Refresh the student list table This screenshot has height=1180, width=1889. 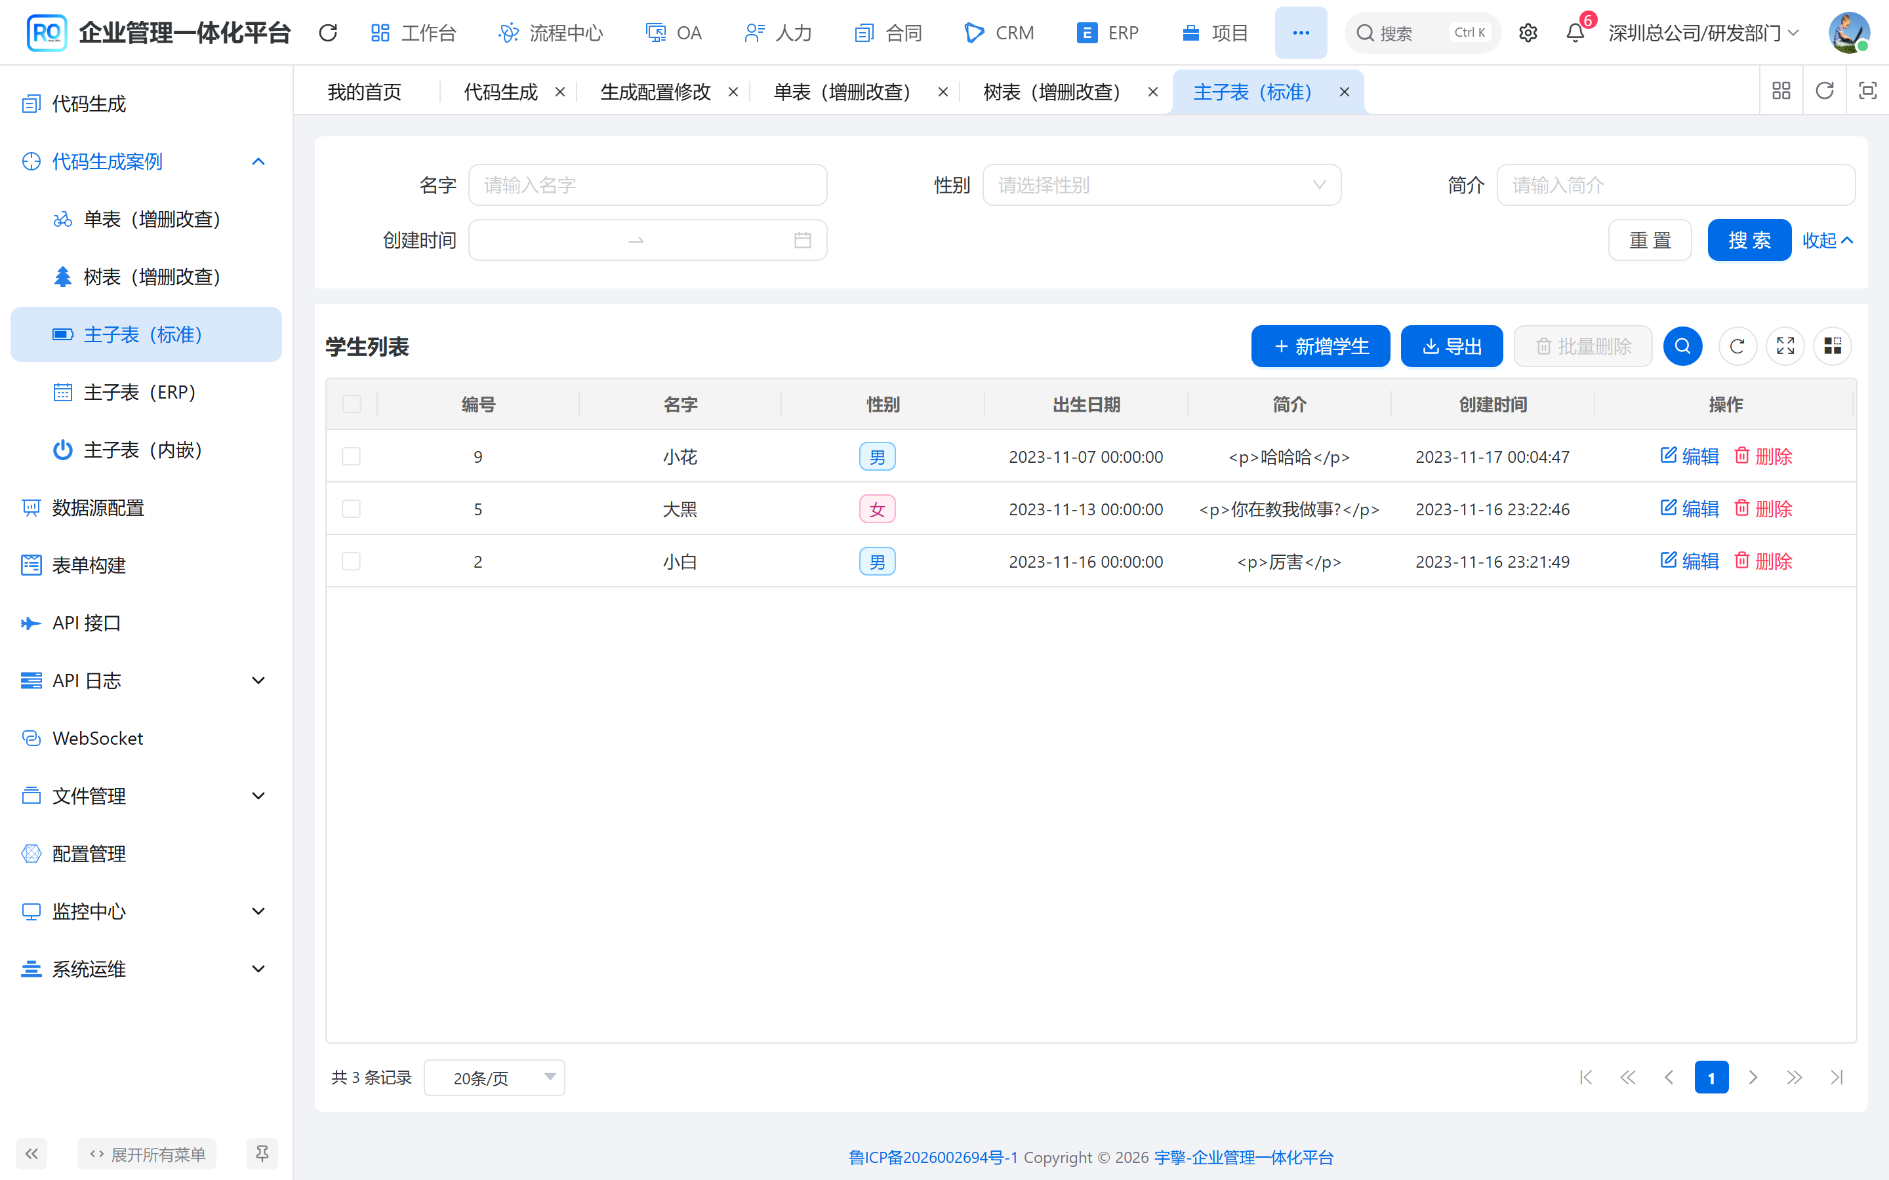tap(1737, 345)
